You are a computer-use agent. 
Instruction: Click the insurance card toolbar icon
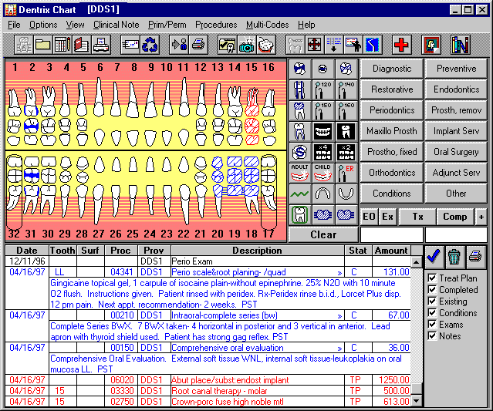[130, 45]
